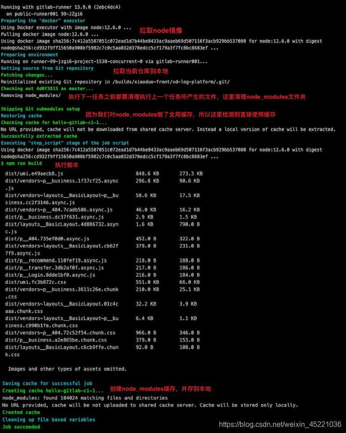
Task: Click the "Removing node_modules/" log text
Action: [x=31, y=96]
